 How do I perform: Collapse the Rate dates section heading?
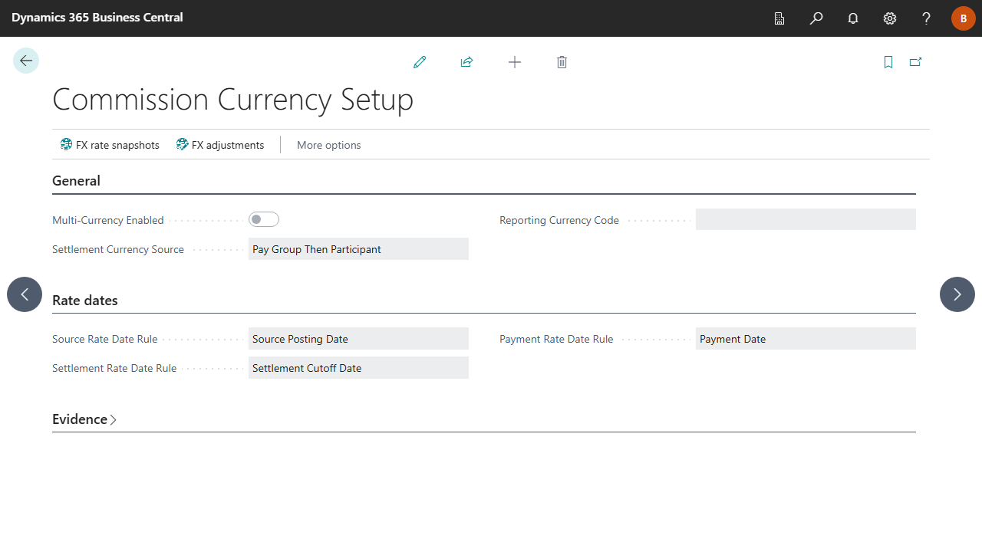pyautogui.click(x=85, y=301)
